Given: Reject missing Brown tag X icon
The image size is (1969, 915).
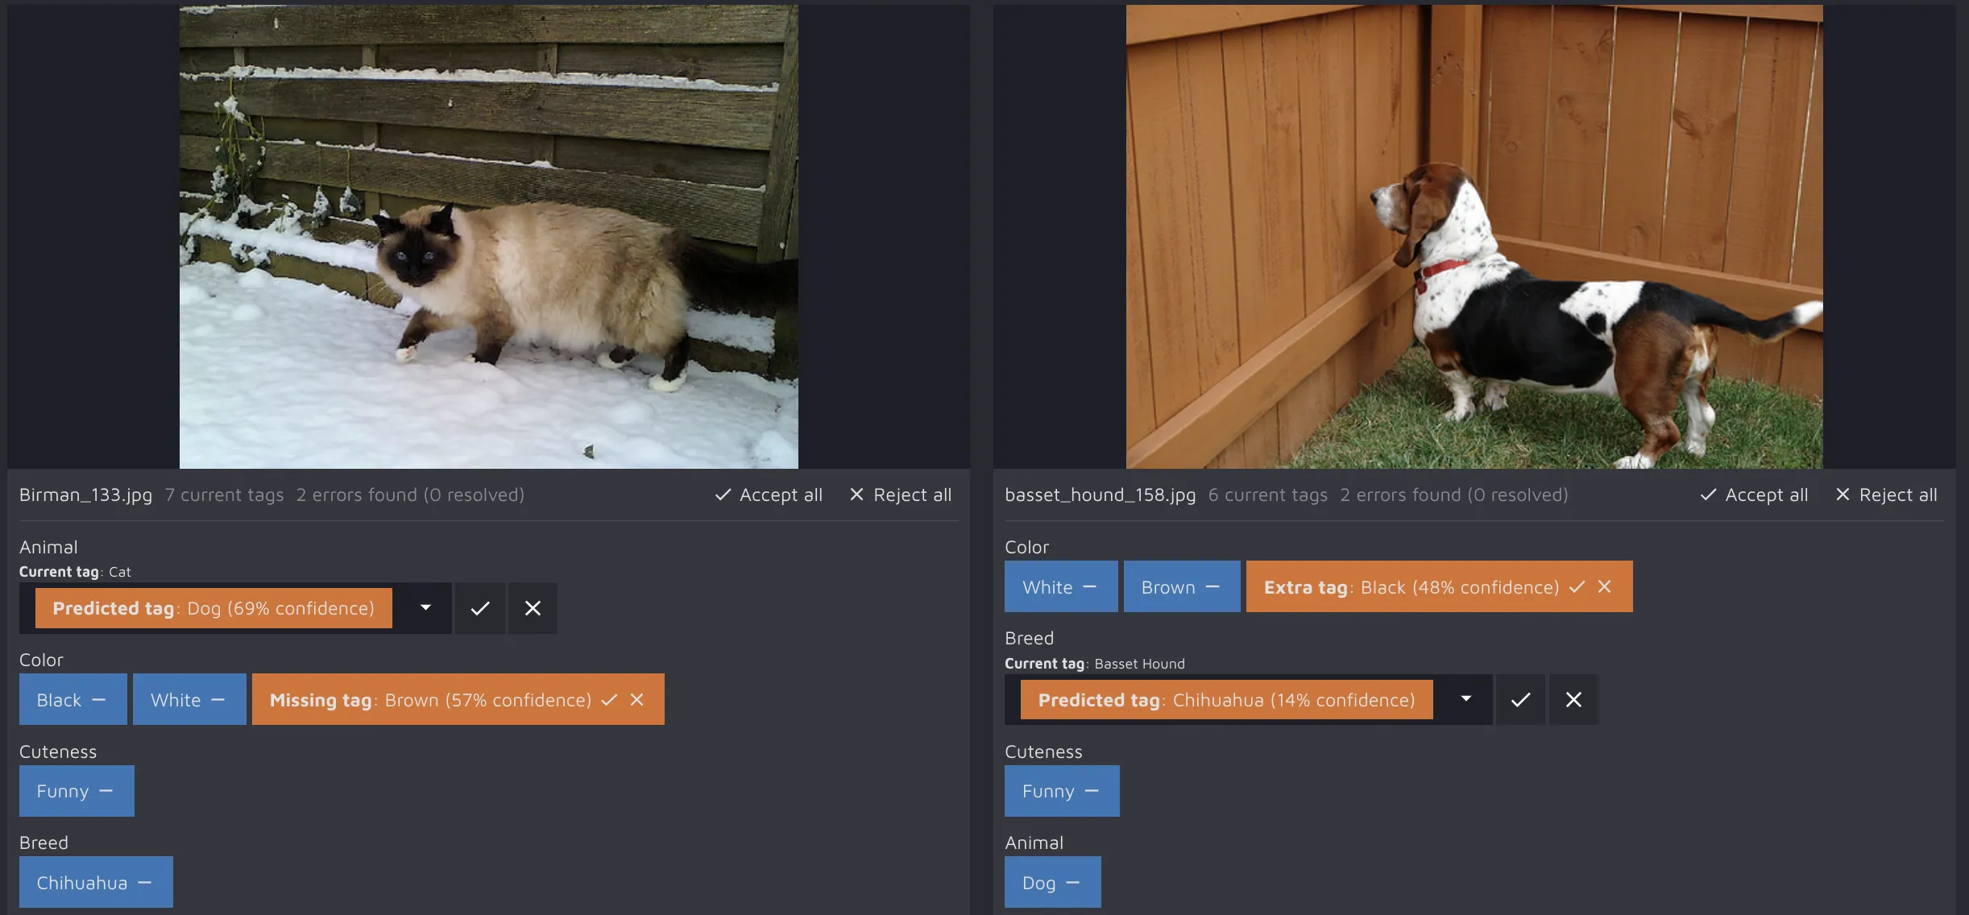Looking at the screenshot, I should (x=637, y=700).
